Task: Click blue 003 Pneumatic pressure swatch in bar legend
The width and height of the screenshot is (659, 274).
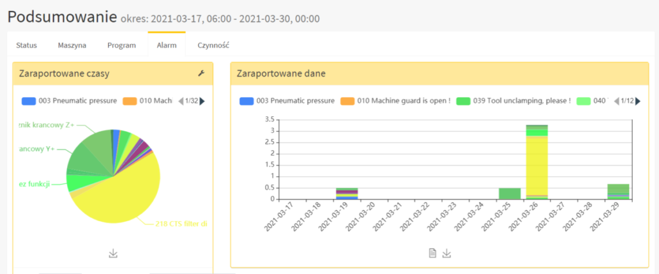Action: pyautogui.click(x=246, y=101)
